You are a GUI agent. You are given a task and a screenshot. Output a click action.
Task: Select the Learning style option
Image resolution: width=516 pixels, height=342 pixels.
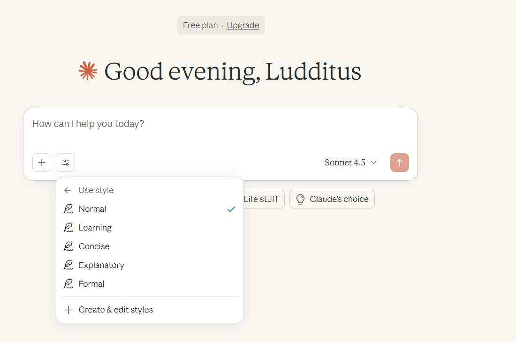coord(95,228)
